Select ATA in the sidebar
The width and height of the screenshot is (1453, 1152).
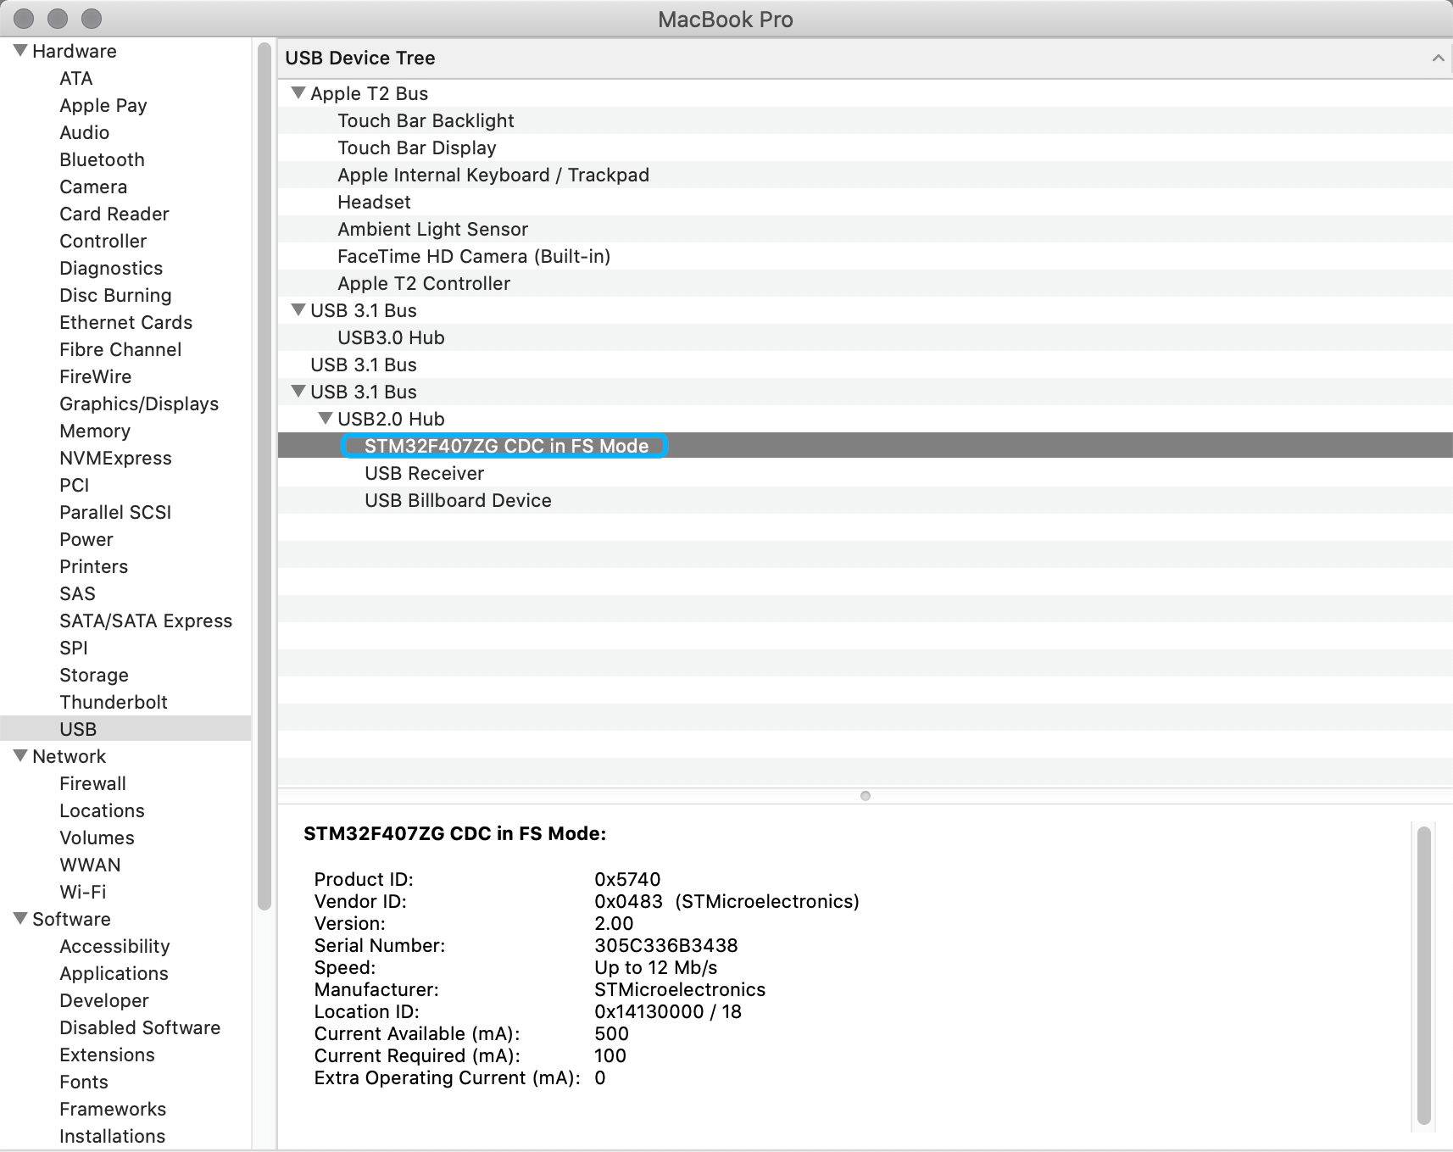click(x=75, y=78)
